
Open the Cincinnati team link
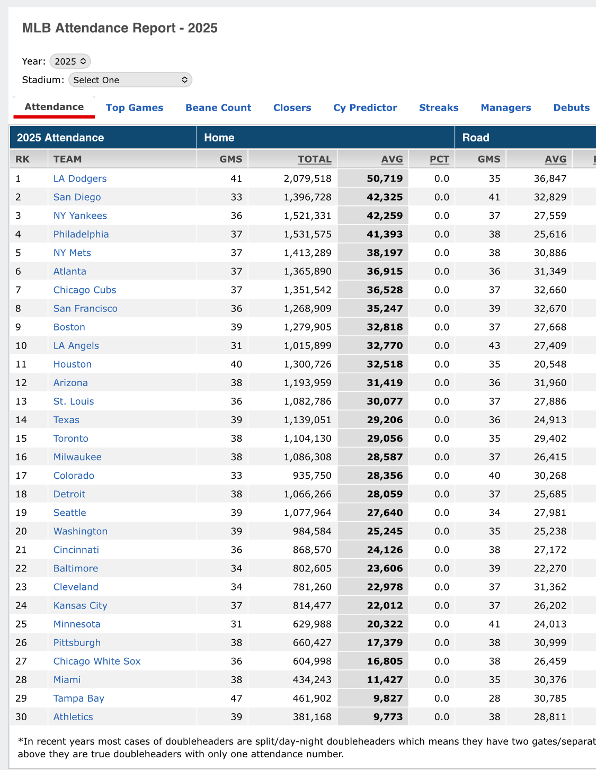coord(76,550)
